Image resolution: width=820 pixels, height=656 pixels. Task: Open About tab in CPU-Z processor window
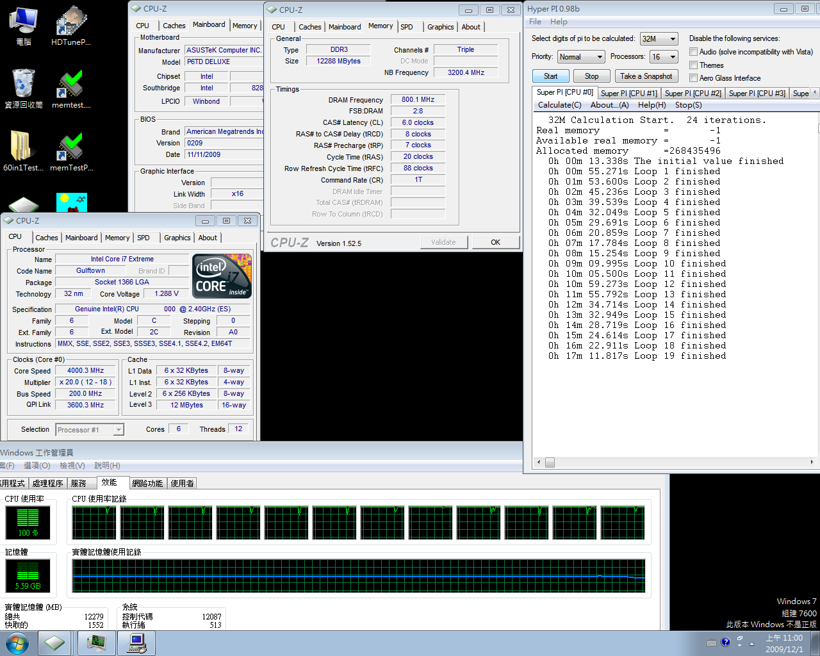coord(208,238)
